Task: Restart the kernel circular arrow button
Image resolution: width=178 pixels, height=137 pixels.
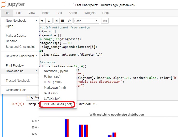Action: pos(69,21)
